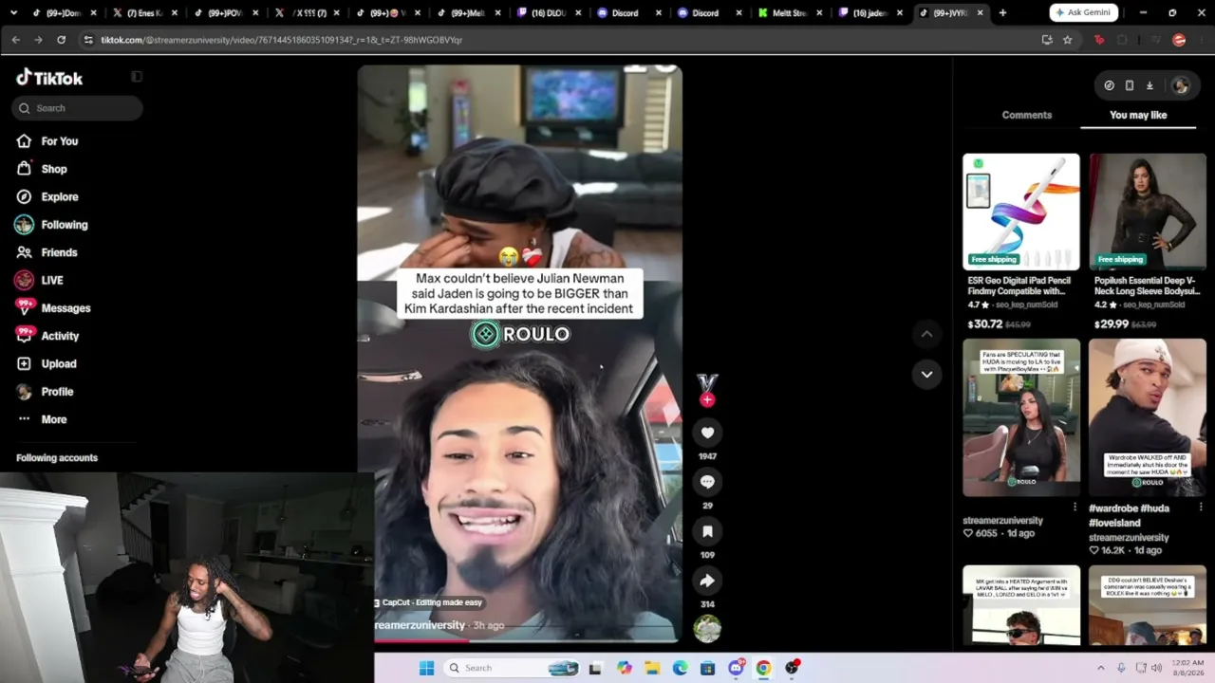This screenshot has width=1215, height=683.
Task: Show hidden system tray icons
Action: (x=1101, y=668)
